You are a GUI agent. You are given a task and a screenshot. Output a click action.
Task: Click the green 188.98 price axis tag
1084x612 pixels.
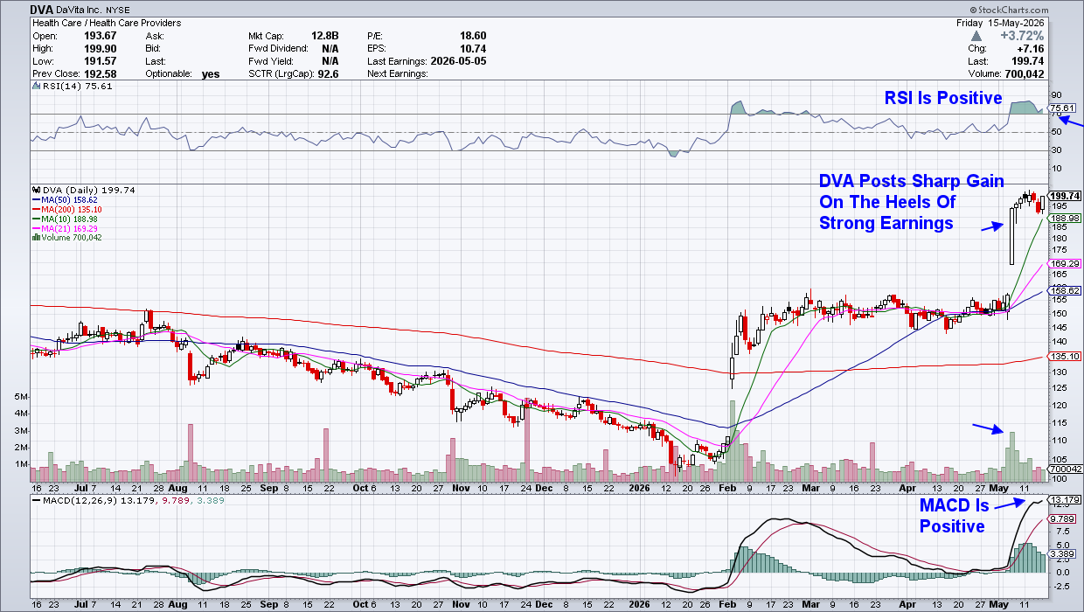click(x=1065, y=218)
